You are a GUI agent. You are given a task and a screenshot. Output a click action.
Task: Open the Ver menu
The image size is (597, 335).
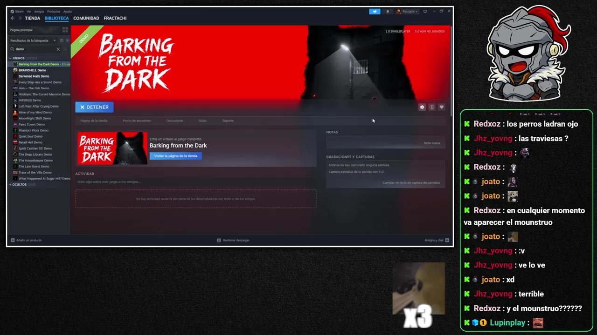coord(29,11)
